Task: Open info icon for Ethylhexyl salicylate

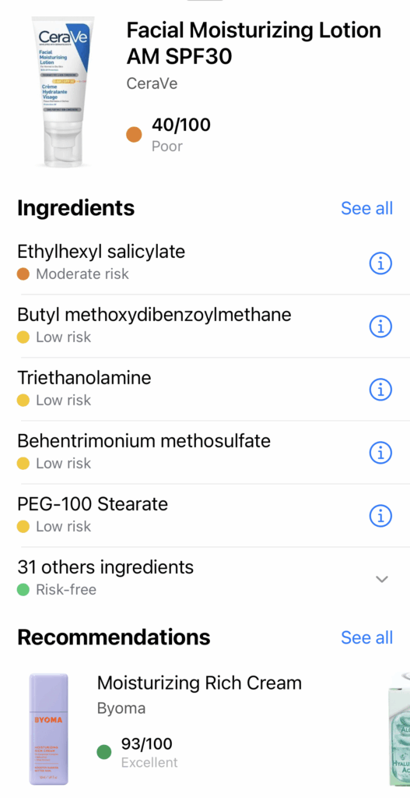Action: 380,263
